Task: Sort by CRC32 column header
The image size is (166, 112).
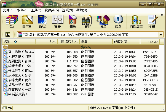Action: click(150, 42)
